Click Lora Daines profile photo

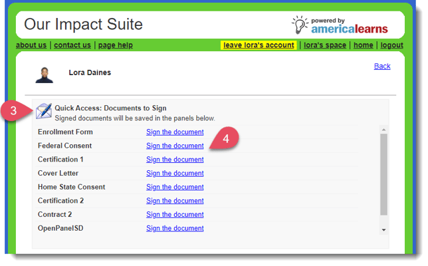point(45,74)
